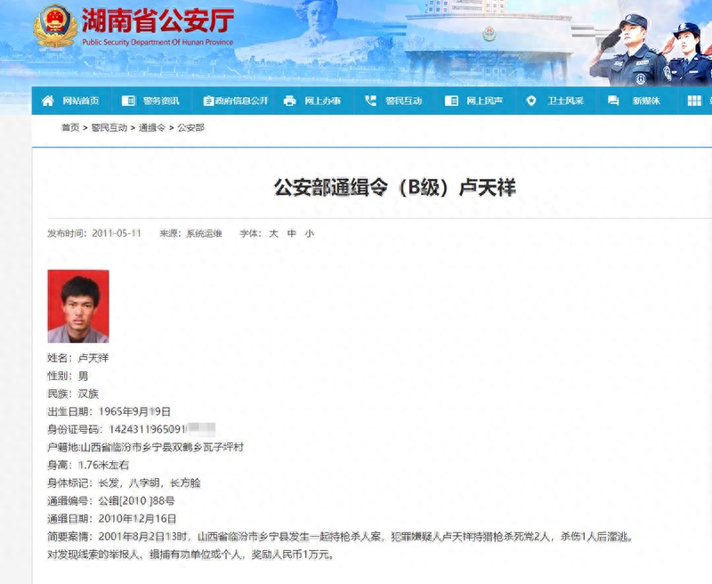Image resolution: width=712 pixels, height=584 pixels.
Task: Click the grid icon at the nav bar's right end
Action: point(694,101)
